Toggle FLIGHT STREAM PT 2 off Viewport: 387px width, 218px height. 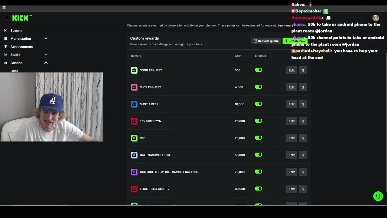[x=259, y=189]
